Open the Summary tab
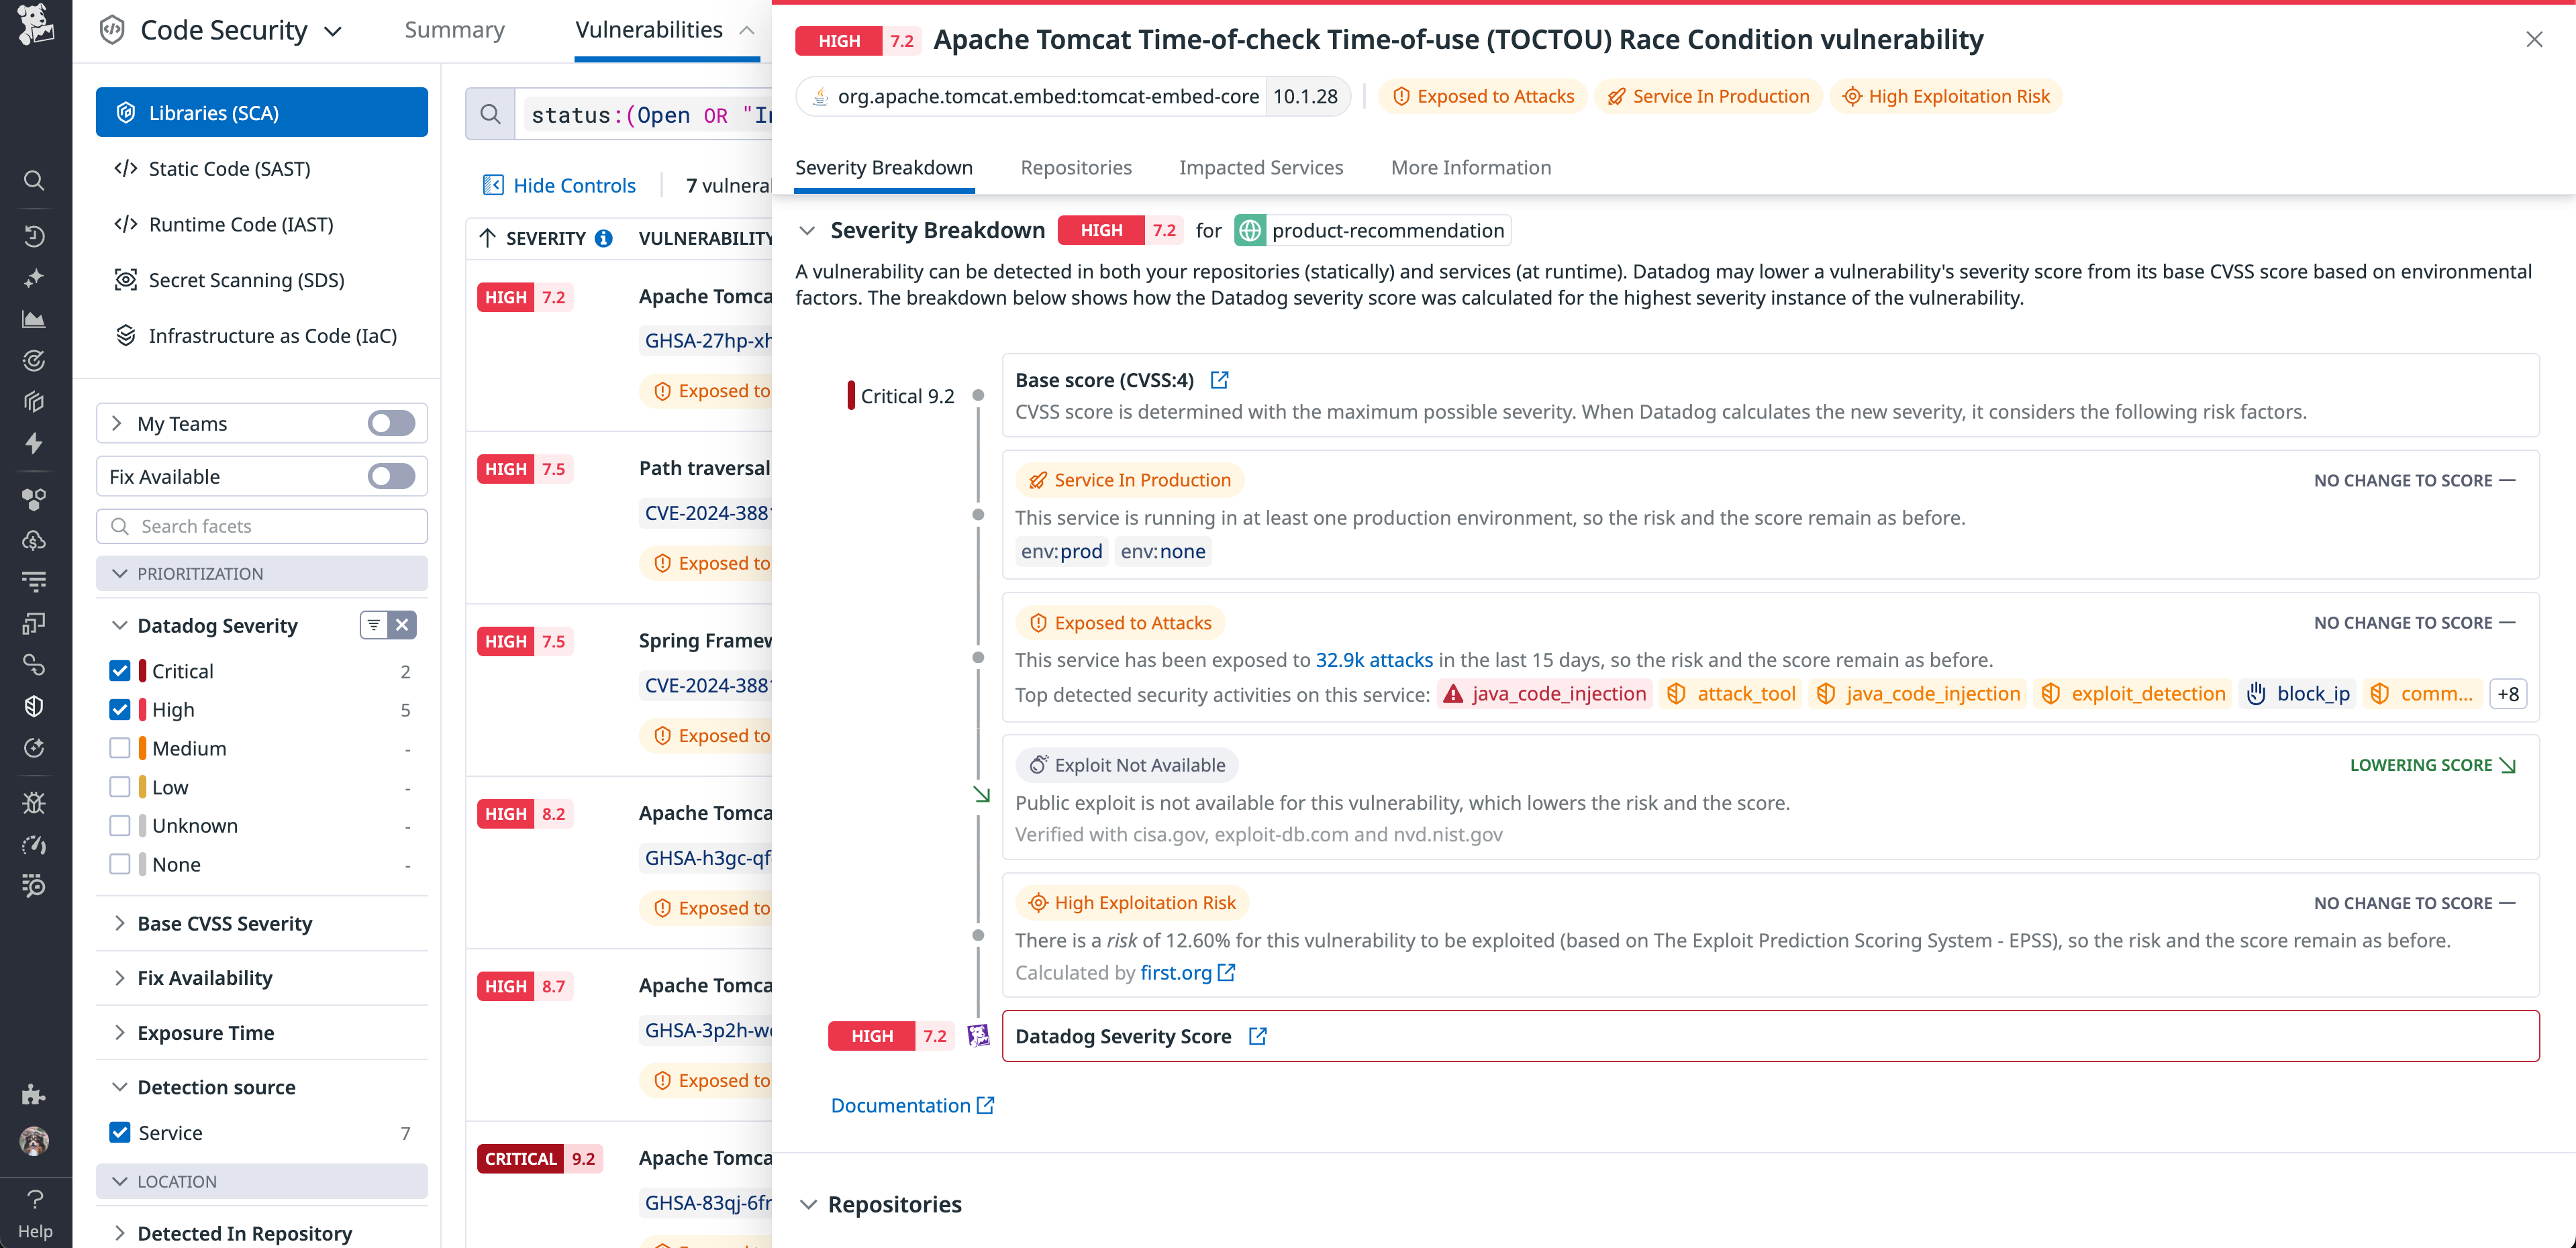The width and height of the screenshot is (2576, 1248). point(455,30)
